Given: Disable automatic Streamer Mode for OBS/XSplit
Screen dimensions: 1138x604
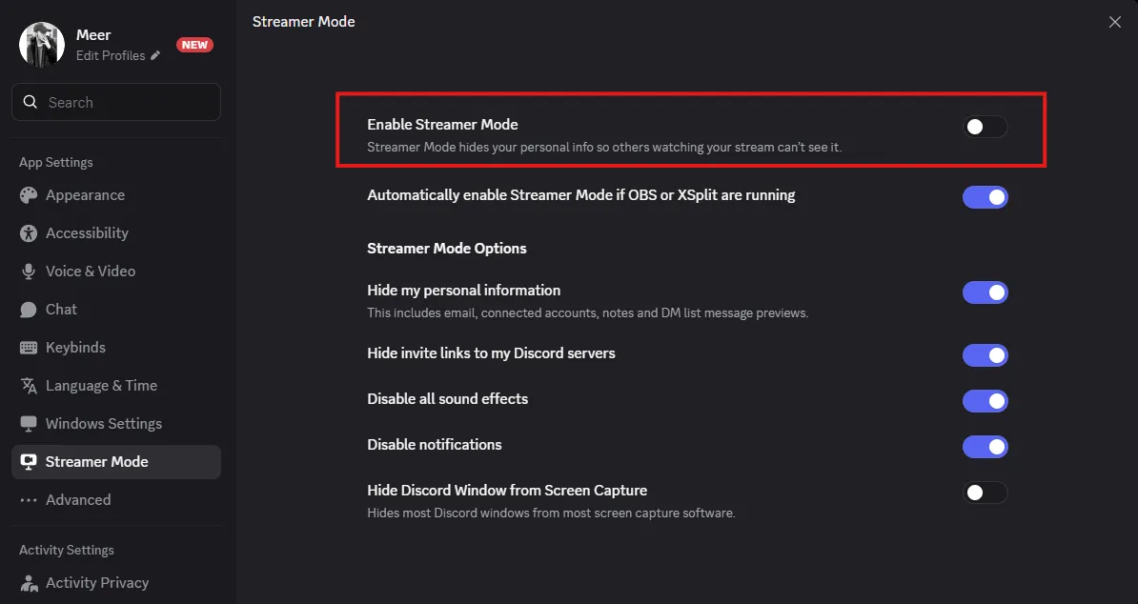Looking at the screenshot, I should point(985,197).
